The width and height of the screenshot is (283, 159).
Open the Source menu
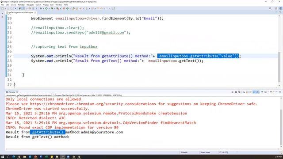click(x=13, y=5)
